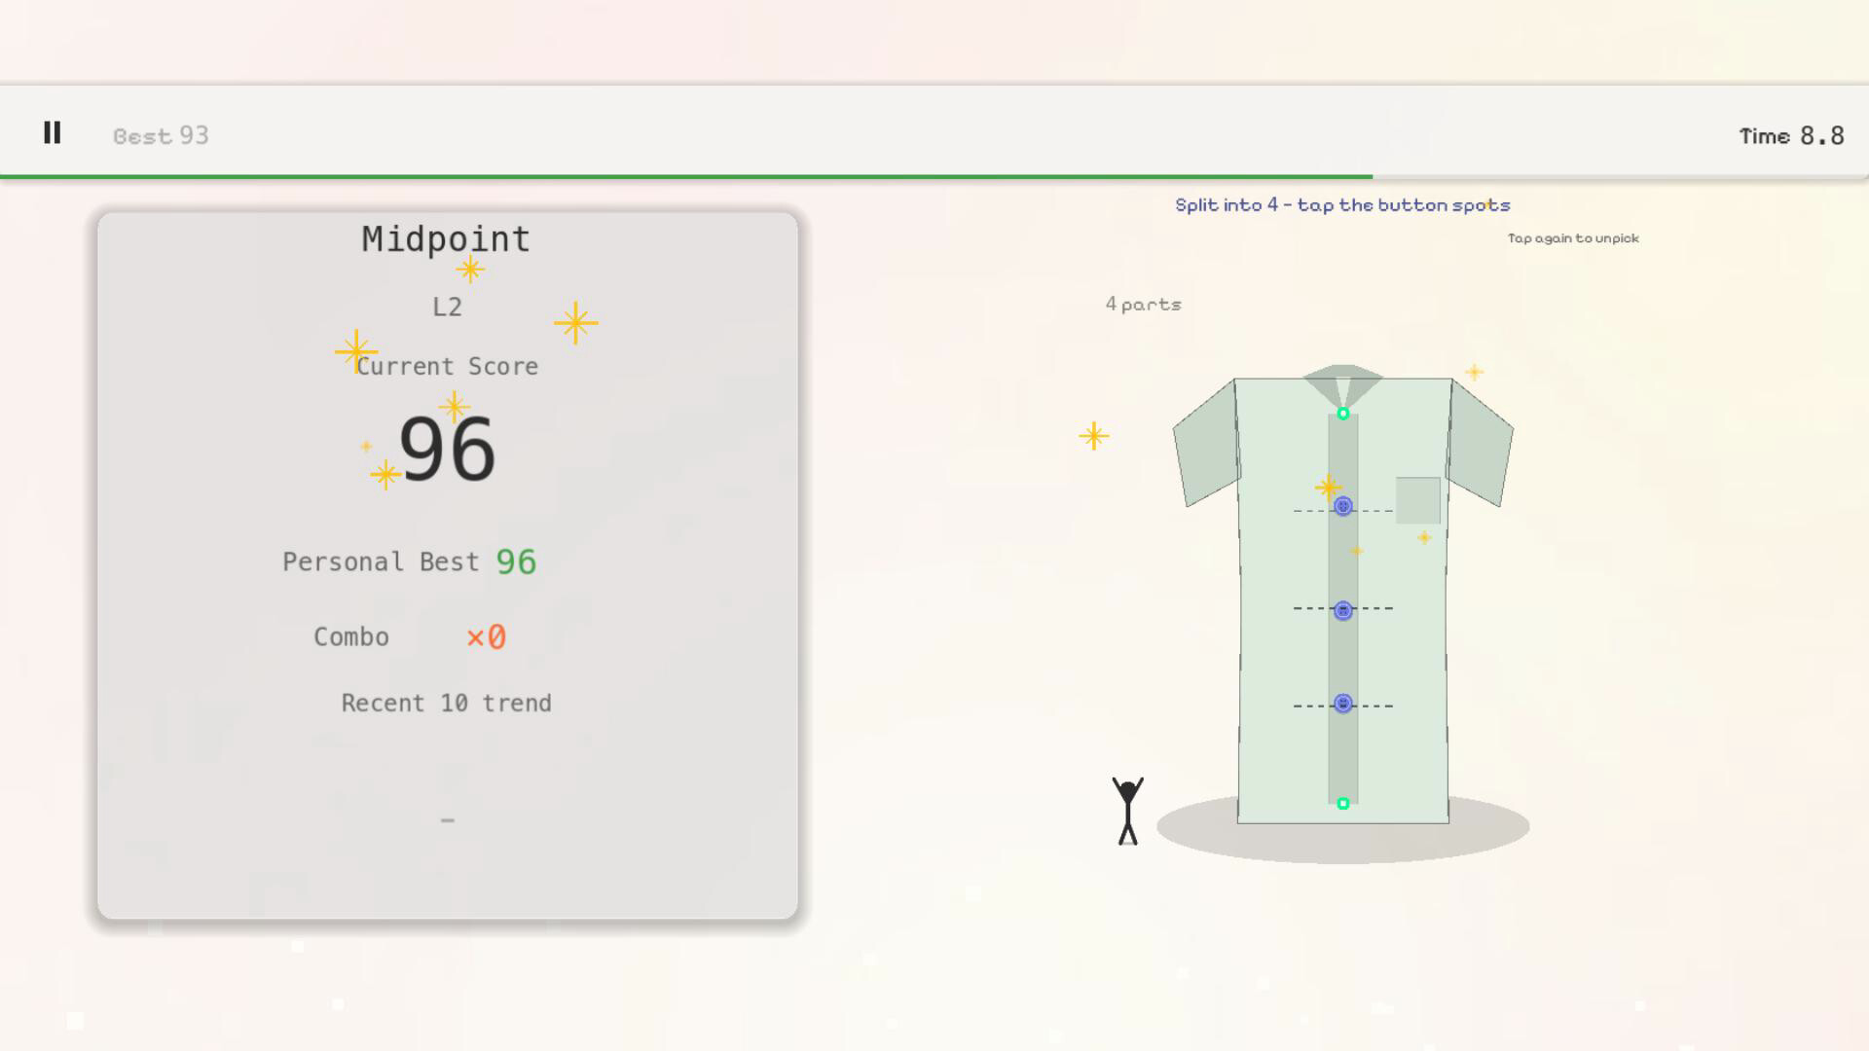
Task: Click the green Personal Best value 96
Action: [x=516, y=562]
